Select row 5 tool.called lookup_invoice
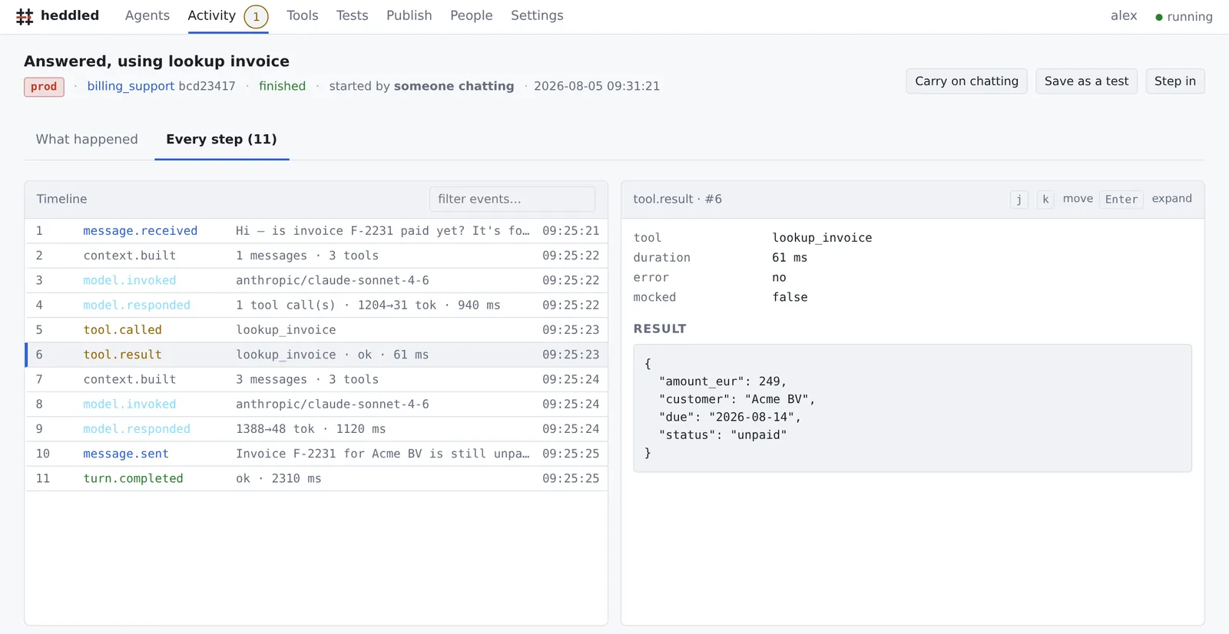The image size is (1229, 634). coord(316,330)
